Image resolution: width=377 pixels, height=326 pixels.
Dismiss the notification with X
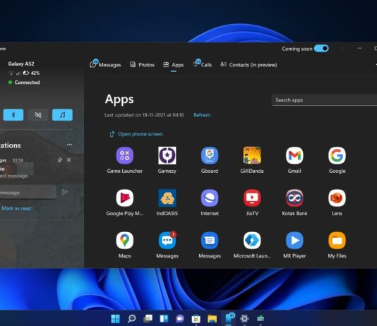pos(68,159)
